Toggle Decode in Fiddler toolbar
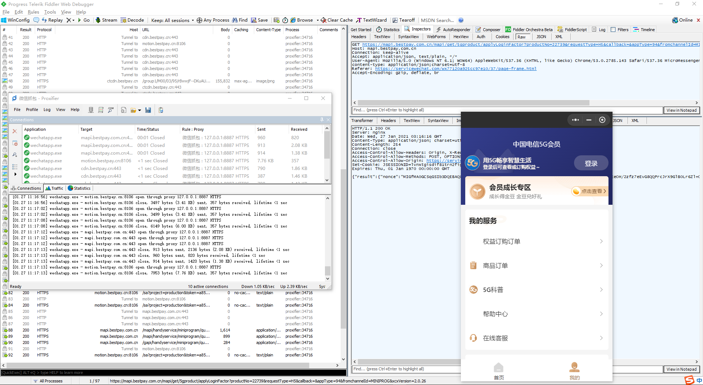Viewport: 703px width, 385px height. click(132, 20)
